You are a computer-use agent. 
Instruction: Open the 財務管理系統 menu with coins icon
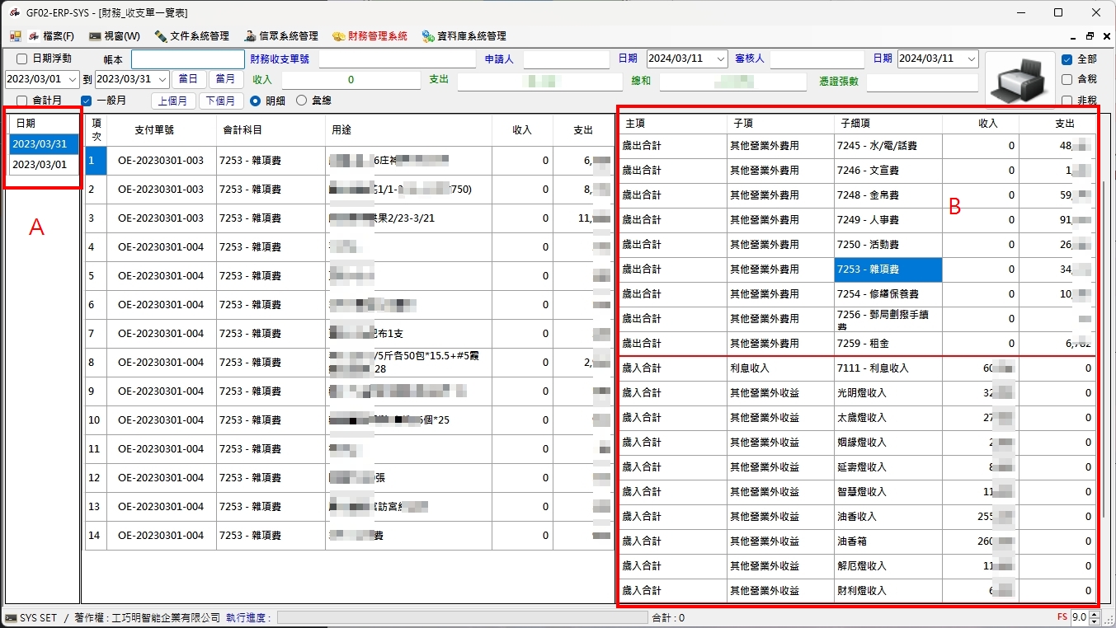click(x=370, y=36)
